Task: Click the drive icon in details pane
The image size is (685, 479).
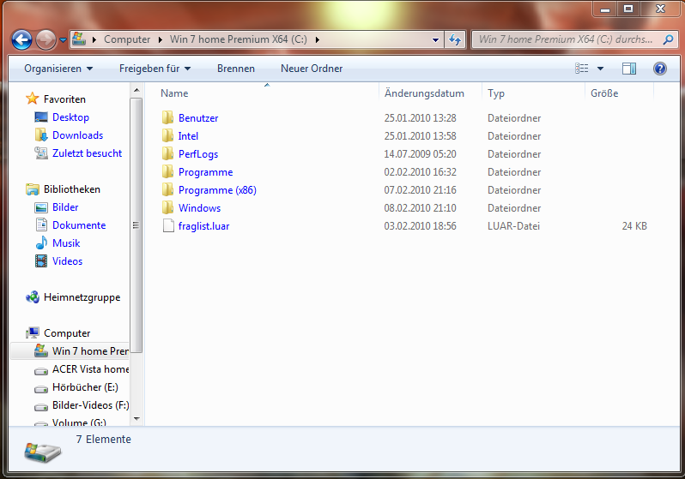Action: [x=42, y=452]
